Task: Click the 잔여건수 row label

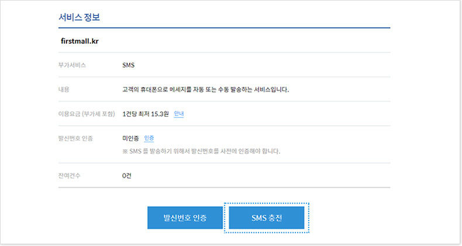Action: (69, 175)
